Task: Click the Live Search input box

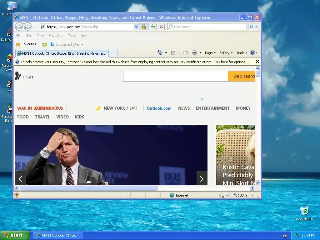Action: (207, 27)
